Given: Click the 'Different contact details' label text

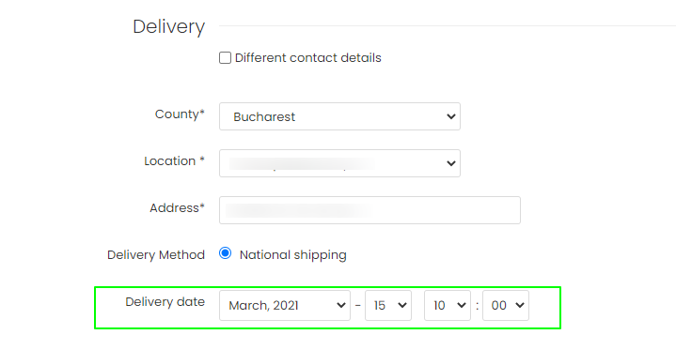Looking at the screenshot, I should 307,57.
